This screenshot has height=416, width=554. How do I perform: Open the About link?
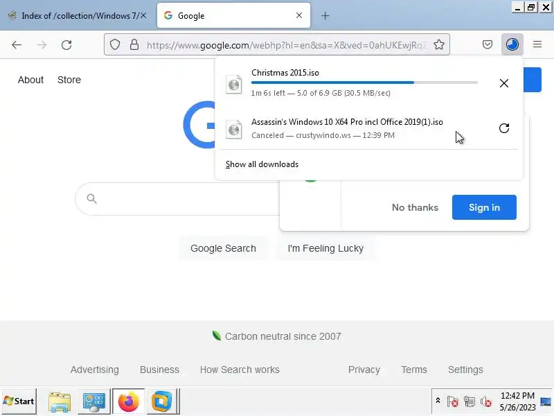click(30, 80)
